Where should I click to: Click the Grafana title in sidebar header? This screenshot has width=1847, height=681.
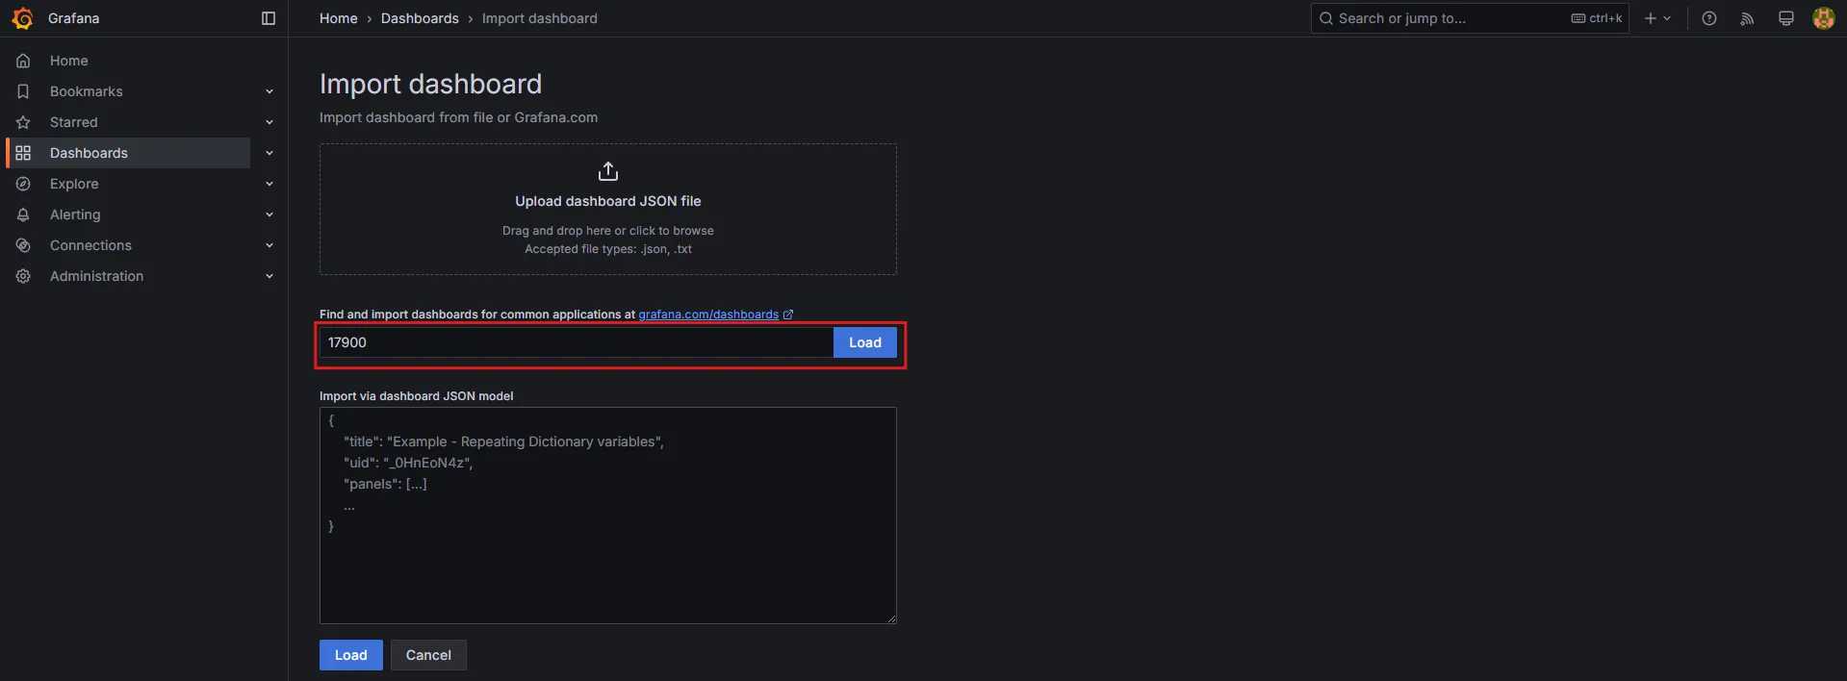pyautogui.click(x=74, y=18)
